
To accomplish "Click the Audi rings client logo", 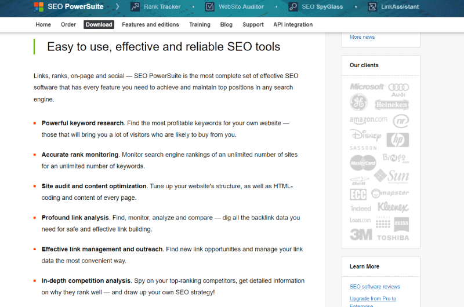I will (398, 90).
